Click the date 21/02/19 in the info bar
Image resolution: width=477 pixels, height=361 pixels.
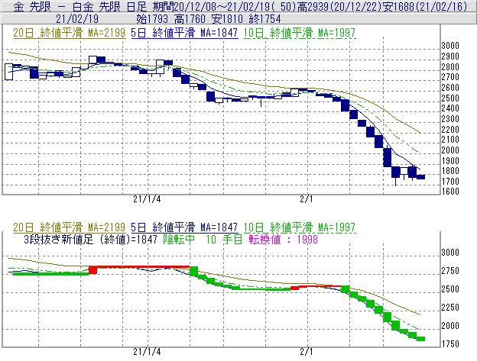[x=77, y=19]
